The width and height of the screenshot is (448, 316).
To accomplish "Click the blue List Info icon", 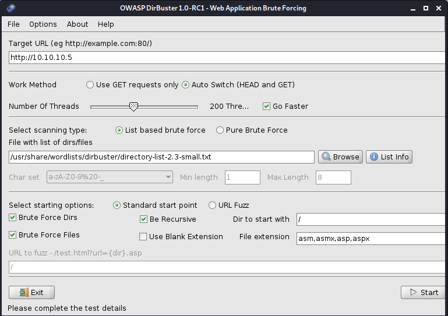I will [x=373, y=157].
